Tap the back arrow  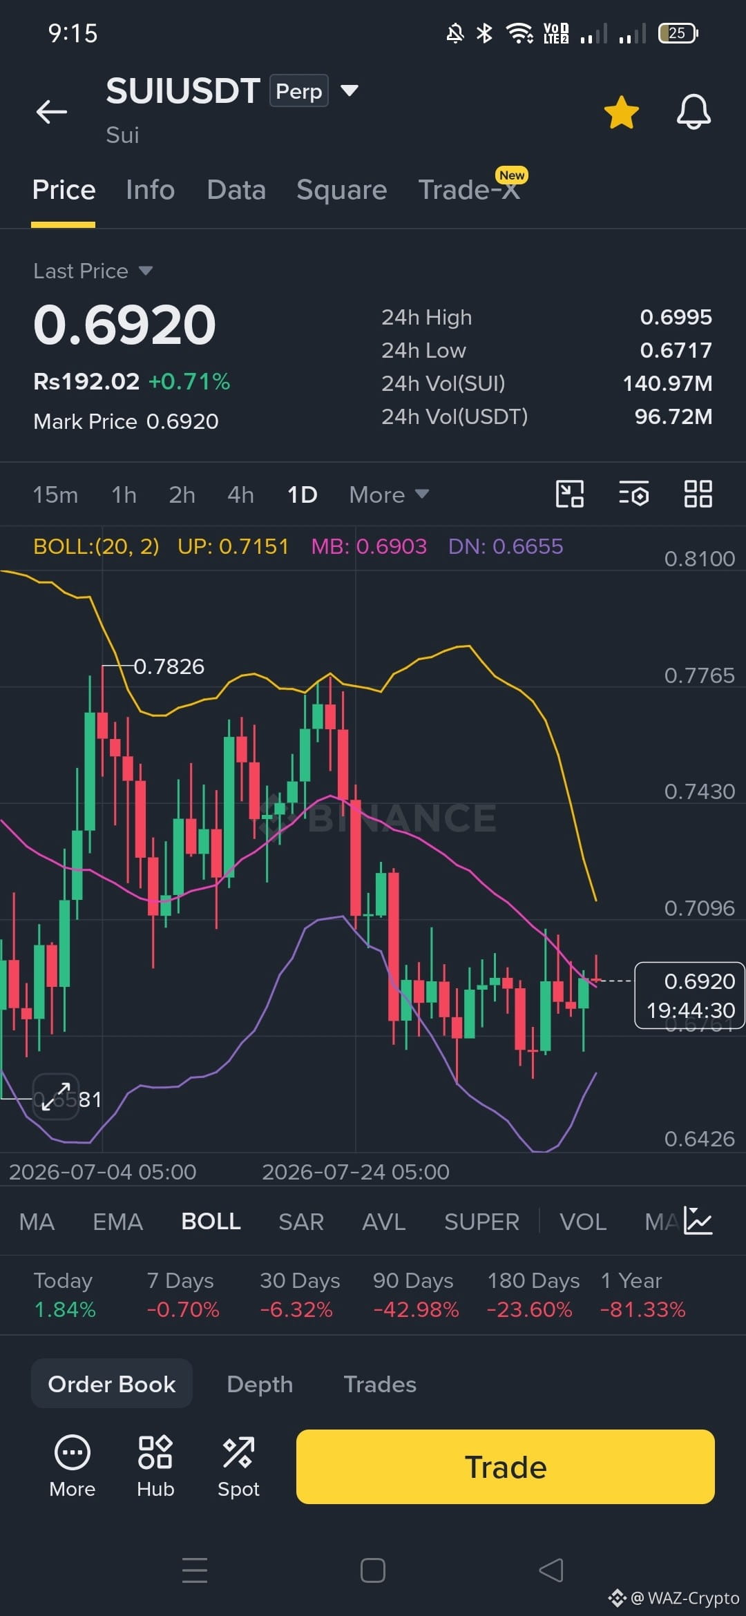[52, 111]
